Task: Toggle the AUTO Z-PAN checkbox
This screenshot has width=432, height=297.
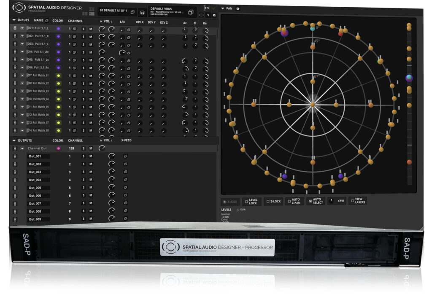Action: pyautogui.click(x=289, y=201)
